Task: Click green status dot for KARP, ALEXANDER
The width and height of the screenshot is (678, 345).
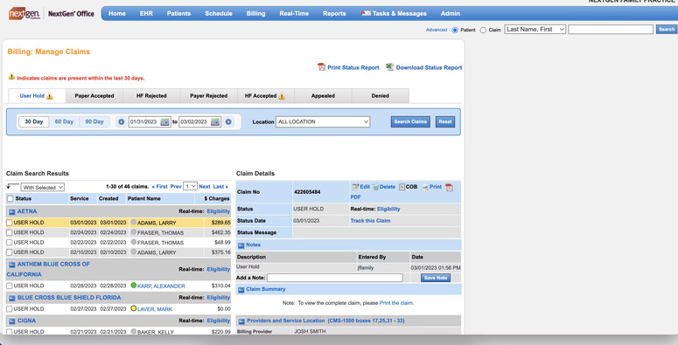Action: pyautogui.click(x=134, y=286)
